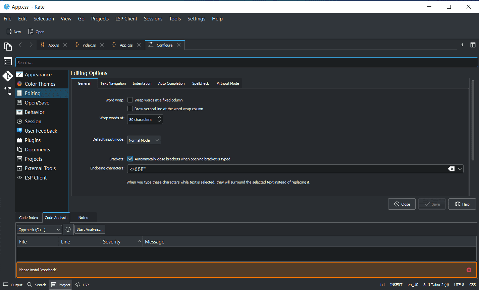
Task: Sort by the Severity column header
Action: click(x=122, y=242)
